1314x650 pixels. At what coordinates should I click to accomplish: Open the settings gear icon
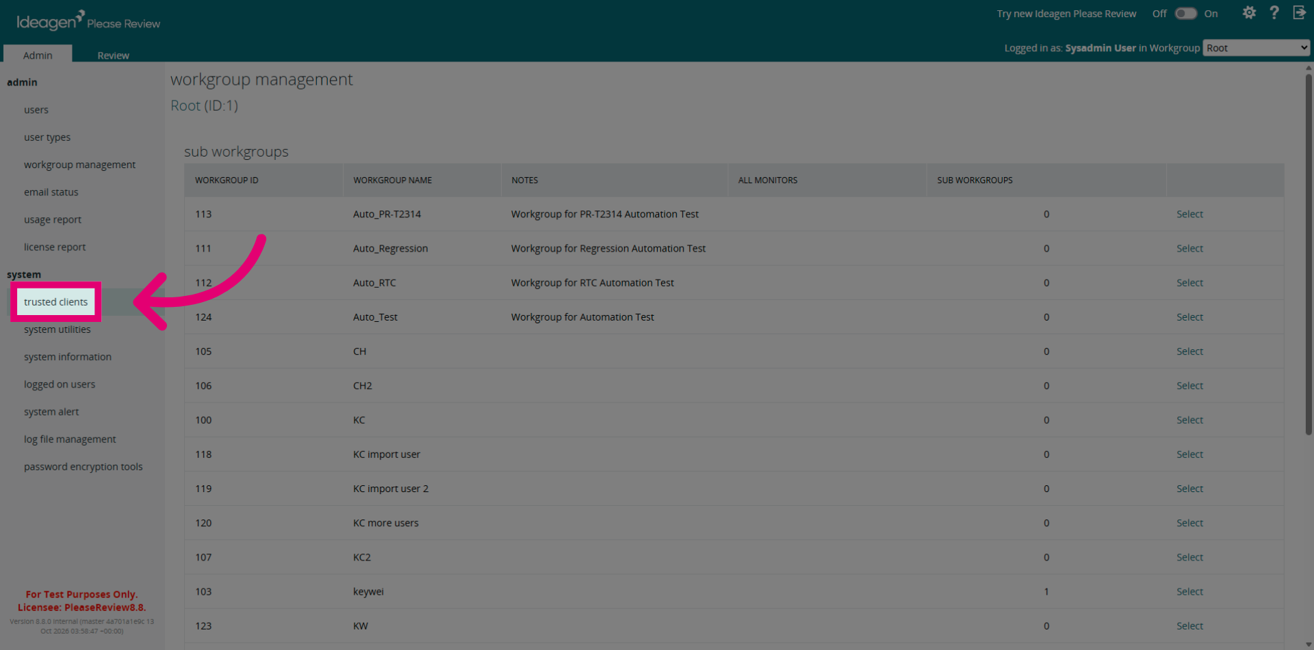point(1249,13)
